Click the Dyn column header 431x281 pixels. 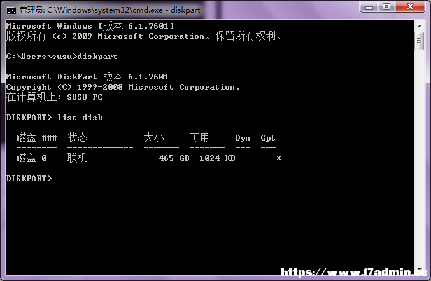pyautogui.click(x=243, y=138)
